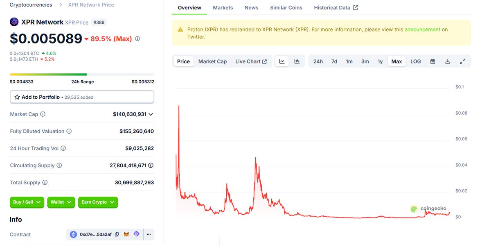The image size is (491, 245).
Task: Click the Ethereum icon in Contract row
Action: pos(73,234)
